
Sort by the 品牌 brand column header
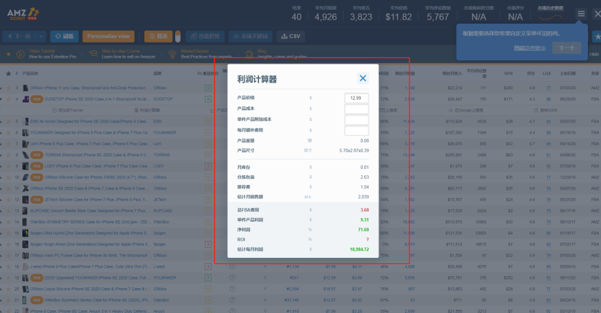(157, 73)
